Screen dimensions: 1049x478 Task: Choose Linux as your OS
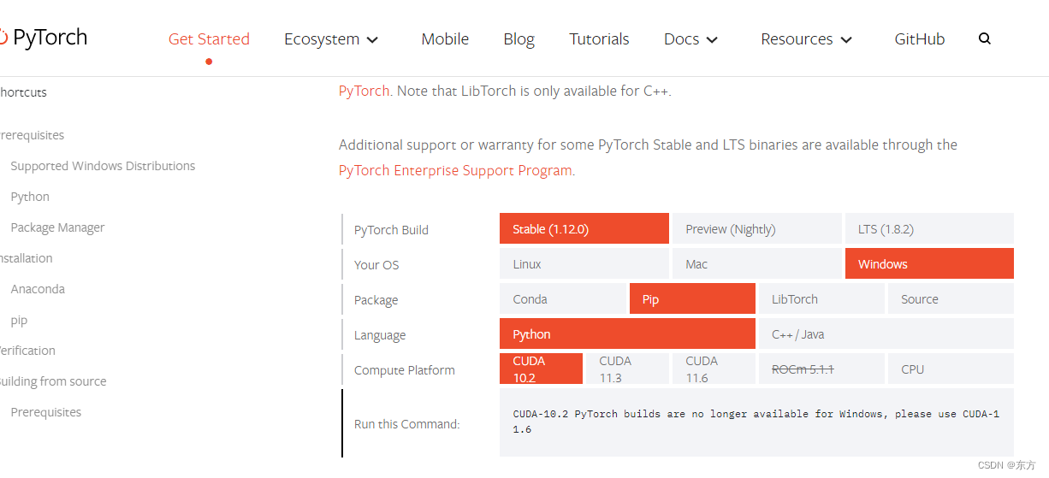pos(584,263)
